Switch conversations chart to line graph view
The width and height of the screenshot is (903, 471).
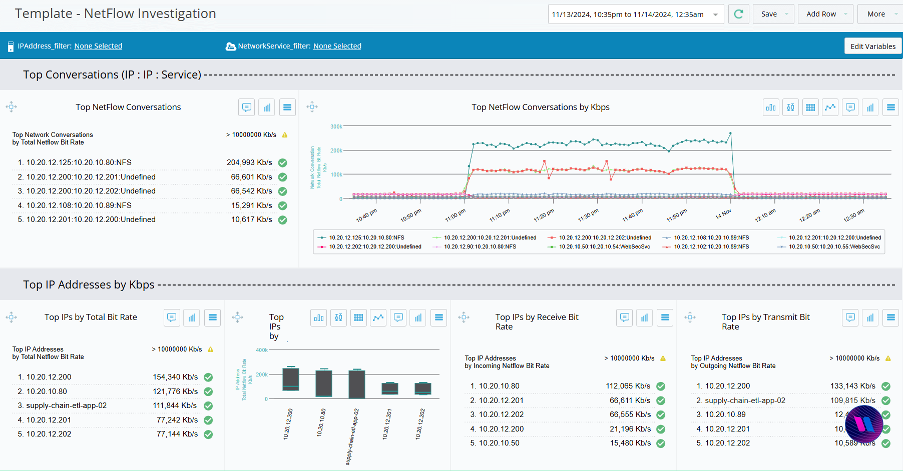(830, 107)
